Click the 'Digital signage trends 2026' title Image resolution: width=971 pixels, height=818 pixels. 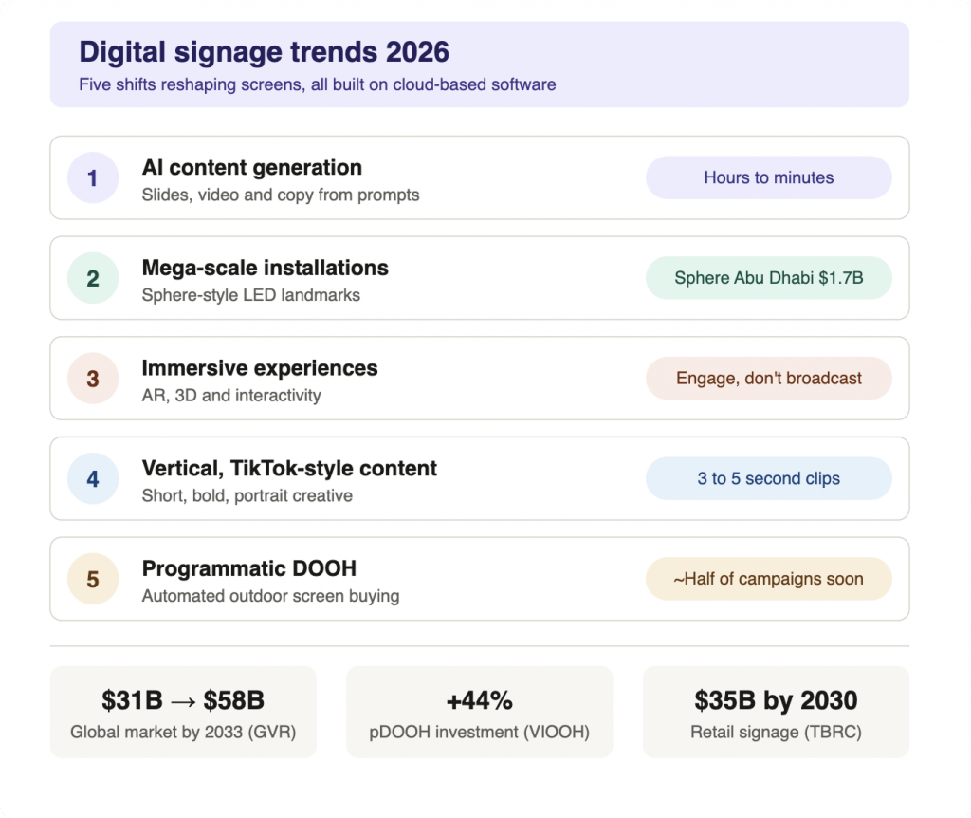(x=264, y=52)
